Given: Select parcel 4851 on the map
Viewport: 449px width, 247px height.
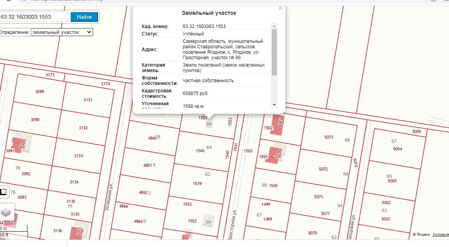Looking at the screenshot, I should pos(148,165).
